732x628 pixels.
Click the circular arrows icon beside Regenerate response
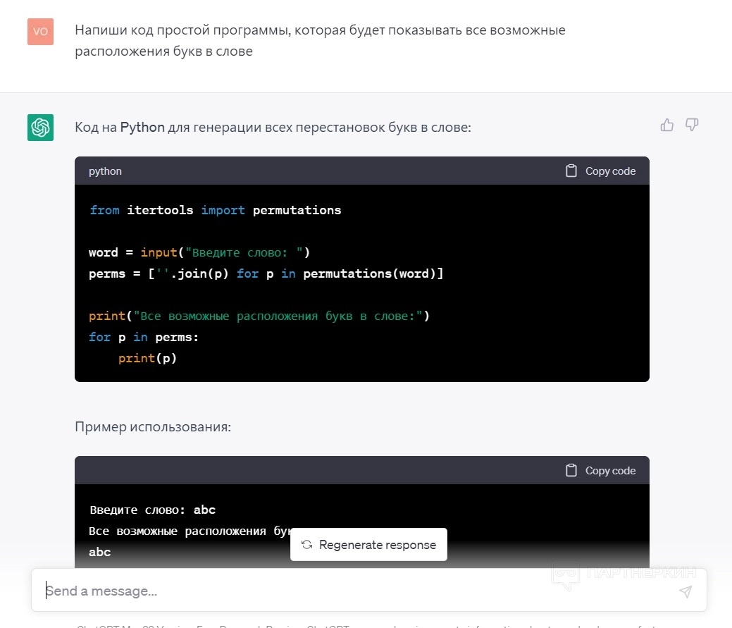306,545
